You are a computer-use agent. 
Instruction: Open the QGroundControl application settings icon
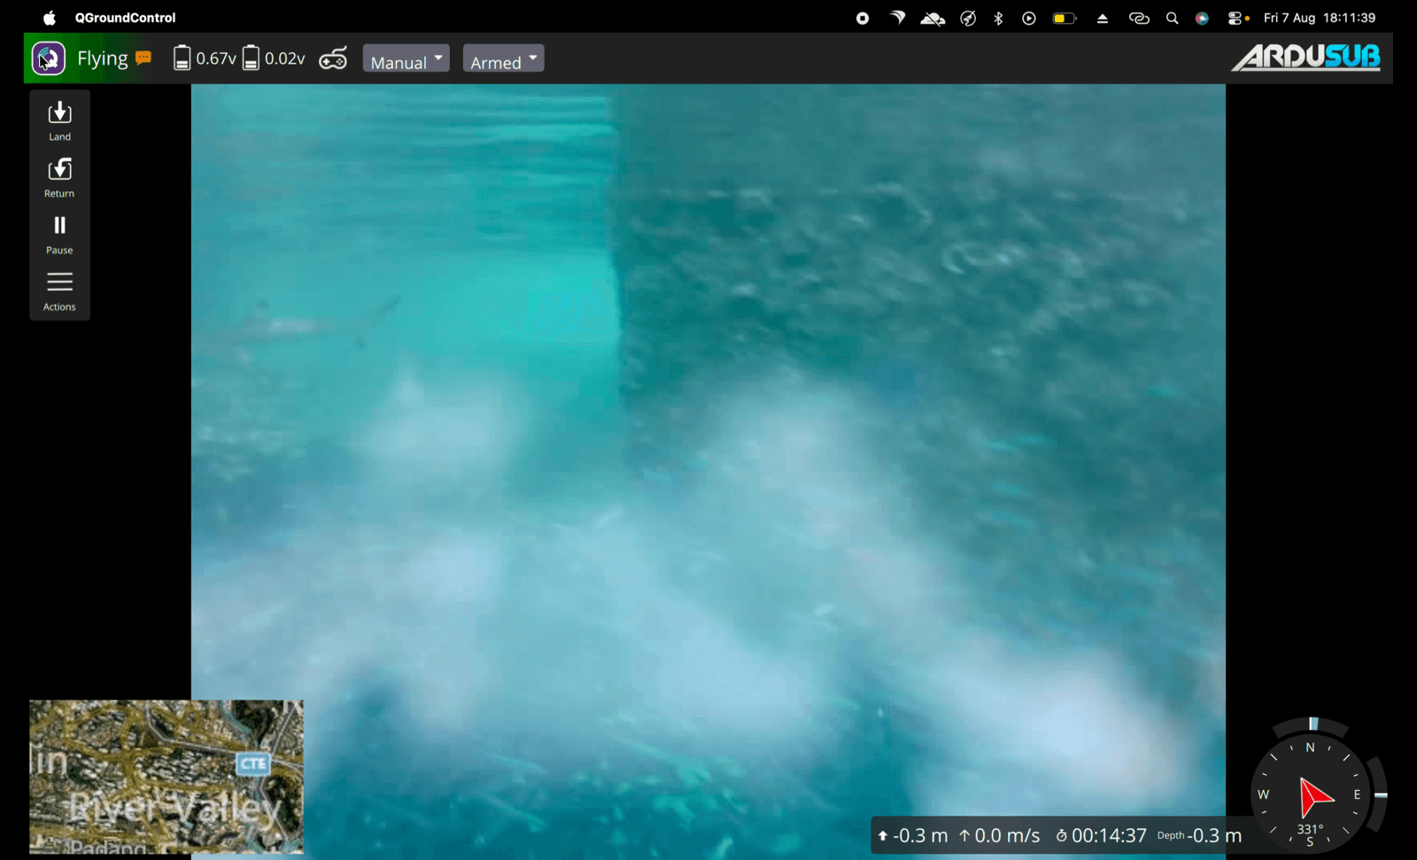49,59
